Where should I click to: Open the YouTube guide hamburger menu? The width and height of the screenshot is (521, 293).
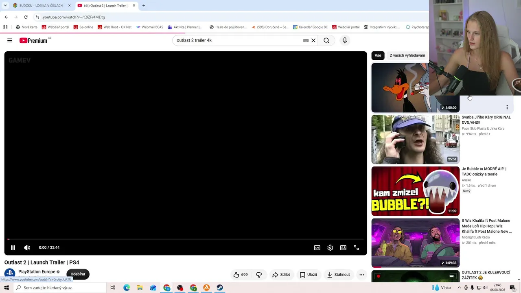pyautogui.click(x=10, y=40)
